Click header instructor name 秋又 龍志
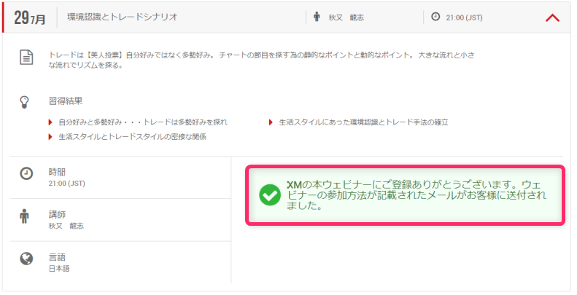The height and width of the screenshot is (295, 577). [346, 17]
